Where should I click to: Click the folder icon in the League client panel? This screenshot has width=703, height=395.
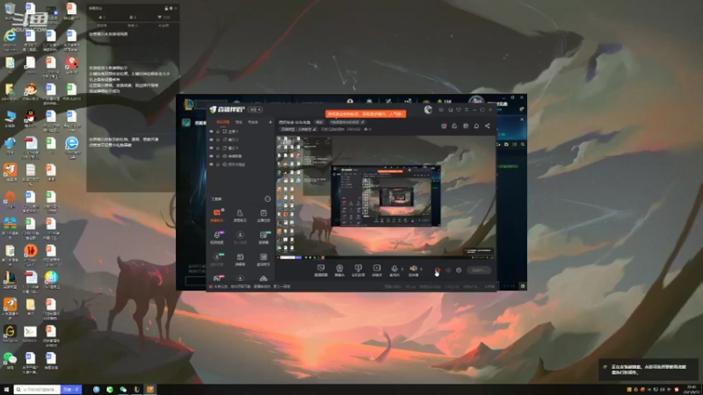tap(507, 144)
